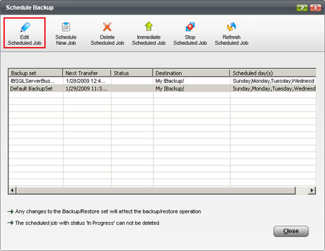Click the 1/29/2009 next transfer cell
Screen dimensions: 325x251
[86, 89]
